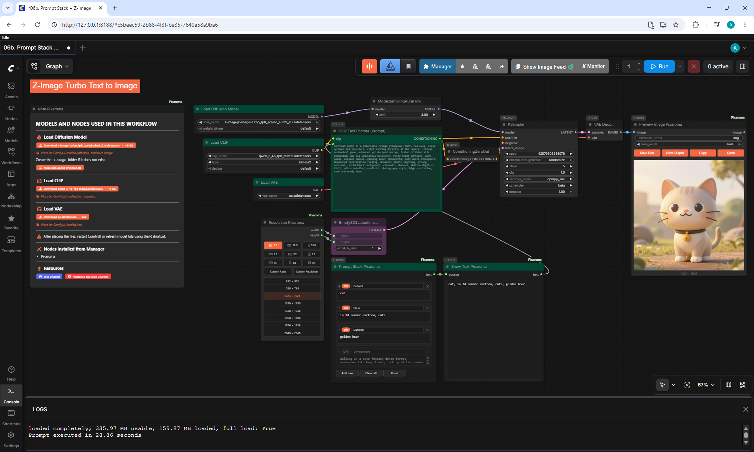The image size is (754, 452).
Task: Toggle the right side panel icon
Action: tap(743, 66)
